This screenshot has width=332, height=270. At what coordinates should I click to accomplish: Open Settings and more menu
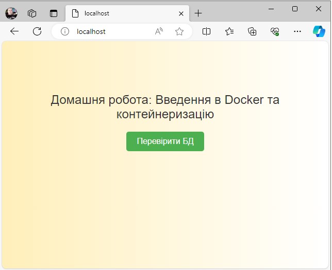pyautogui.click(x=297, y=31)
